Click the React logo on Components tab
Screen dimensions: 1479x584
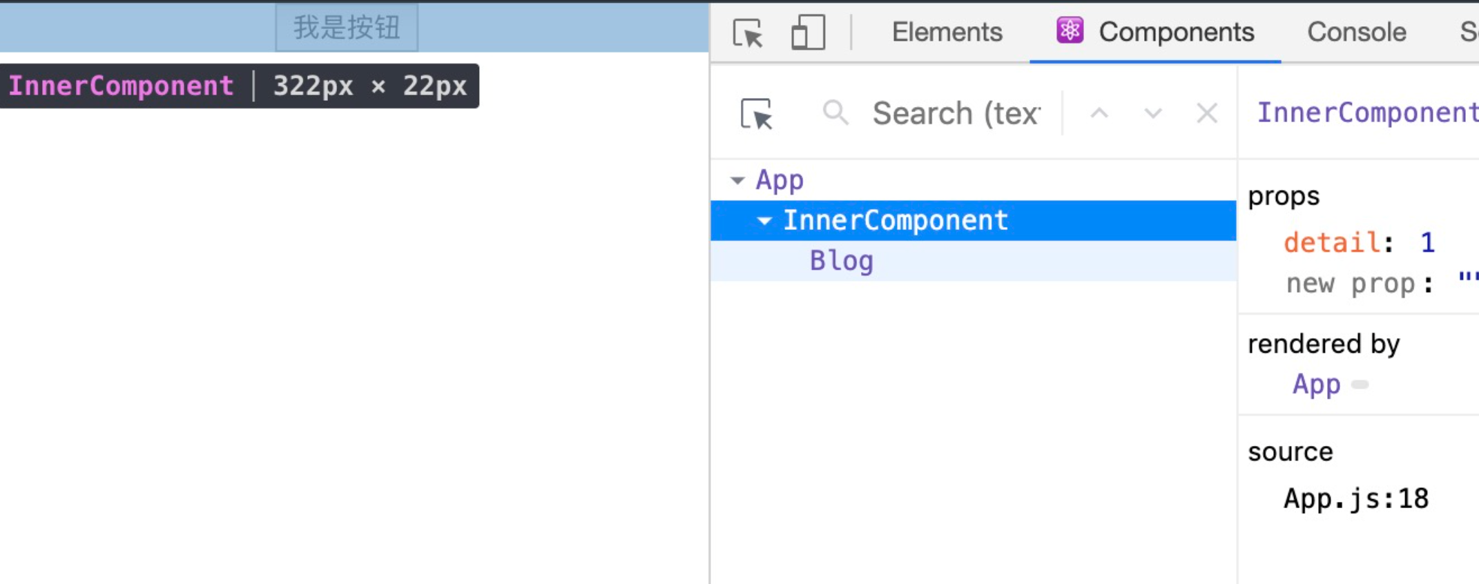point(1070,30)
